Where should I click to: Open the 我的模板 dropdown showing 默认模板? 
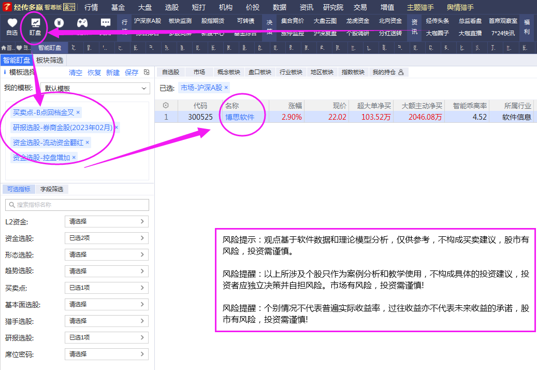tap(95, 89)
